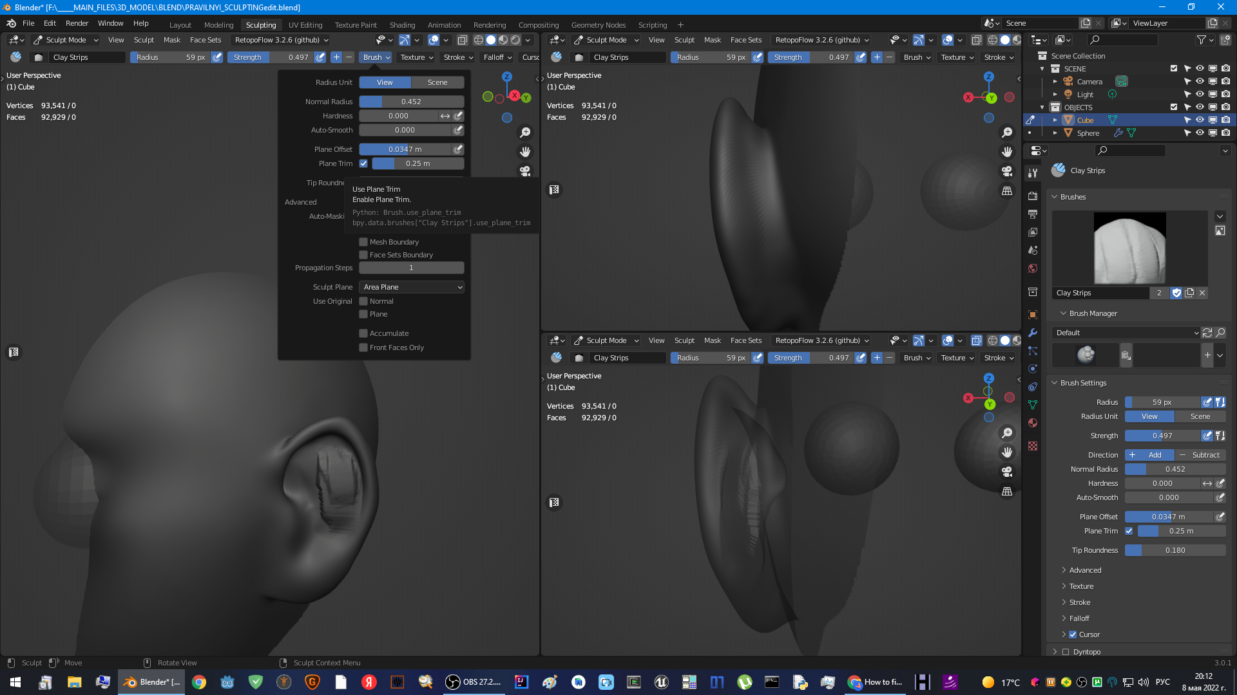Image resolution: width=1237 pixels, height=695 pixels.
Task: Click pan hand icon in left viewport
Action: pos(525,152)
